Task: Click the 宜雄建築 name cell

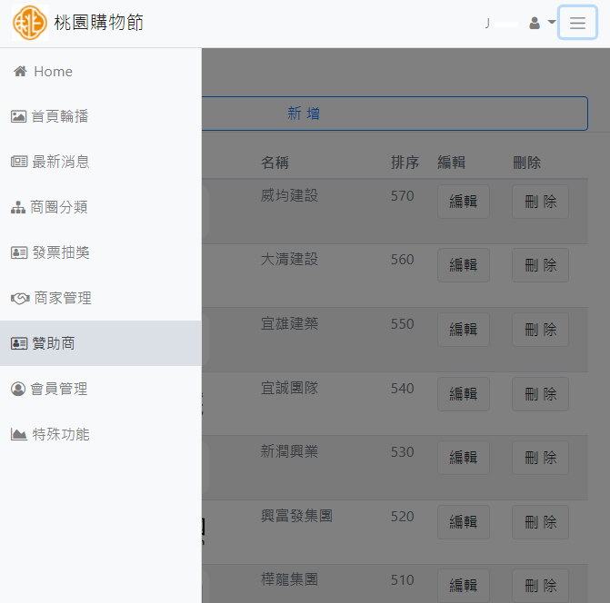Action: [x=289, y=323]
